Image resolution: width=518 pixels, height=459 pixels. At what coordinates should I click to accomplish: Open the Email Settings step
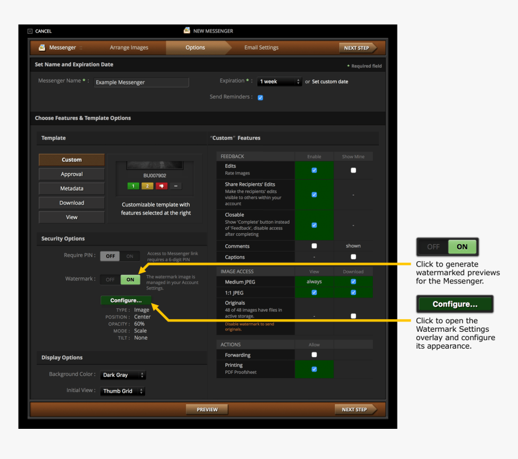(261, 48)
